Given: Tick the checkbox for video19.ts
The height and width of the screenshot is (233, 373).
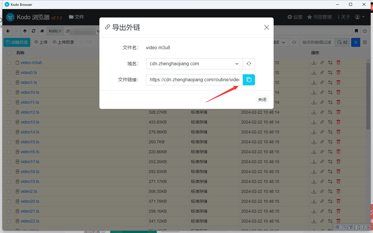Looking at the screenshot, I should (9, 182).
